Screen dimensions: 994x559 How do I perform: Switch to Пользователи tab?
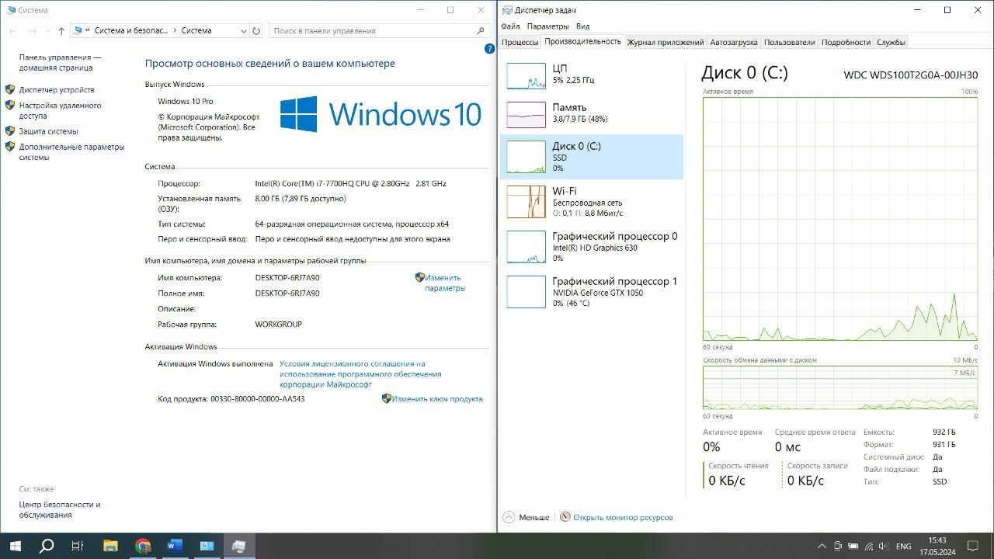pyautogui.click(x=790, y=43)
